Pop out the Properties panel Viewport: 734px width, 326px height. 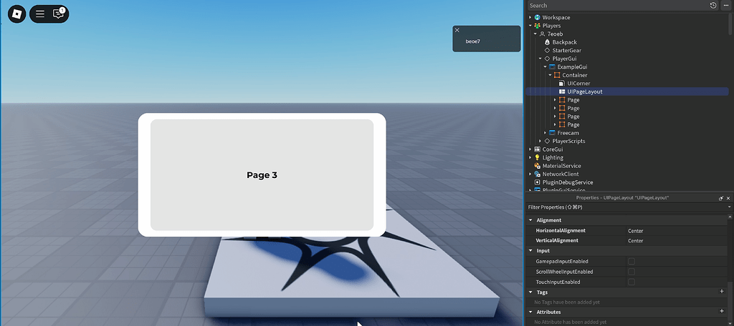coord(721,198)
